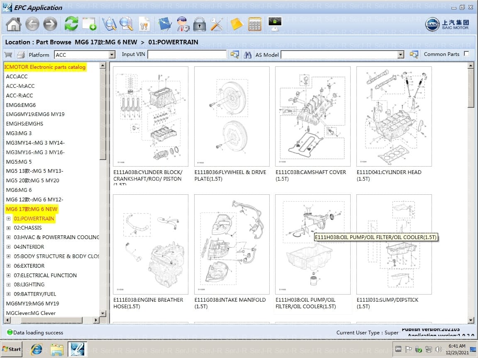Open Internet Explorer from the taskbar
This screenshot has width=478, height=358.
click(x=36, y=349)
